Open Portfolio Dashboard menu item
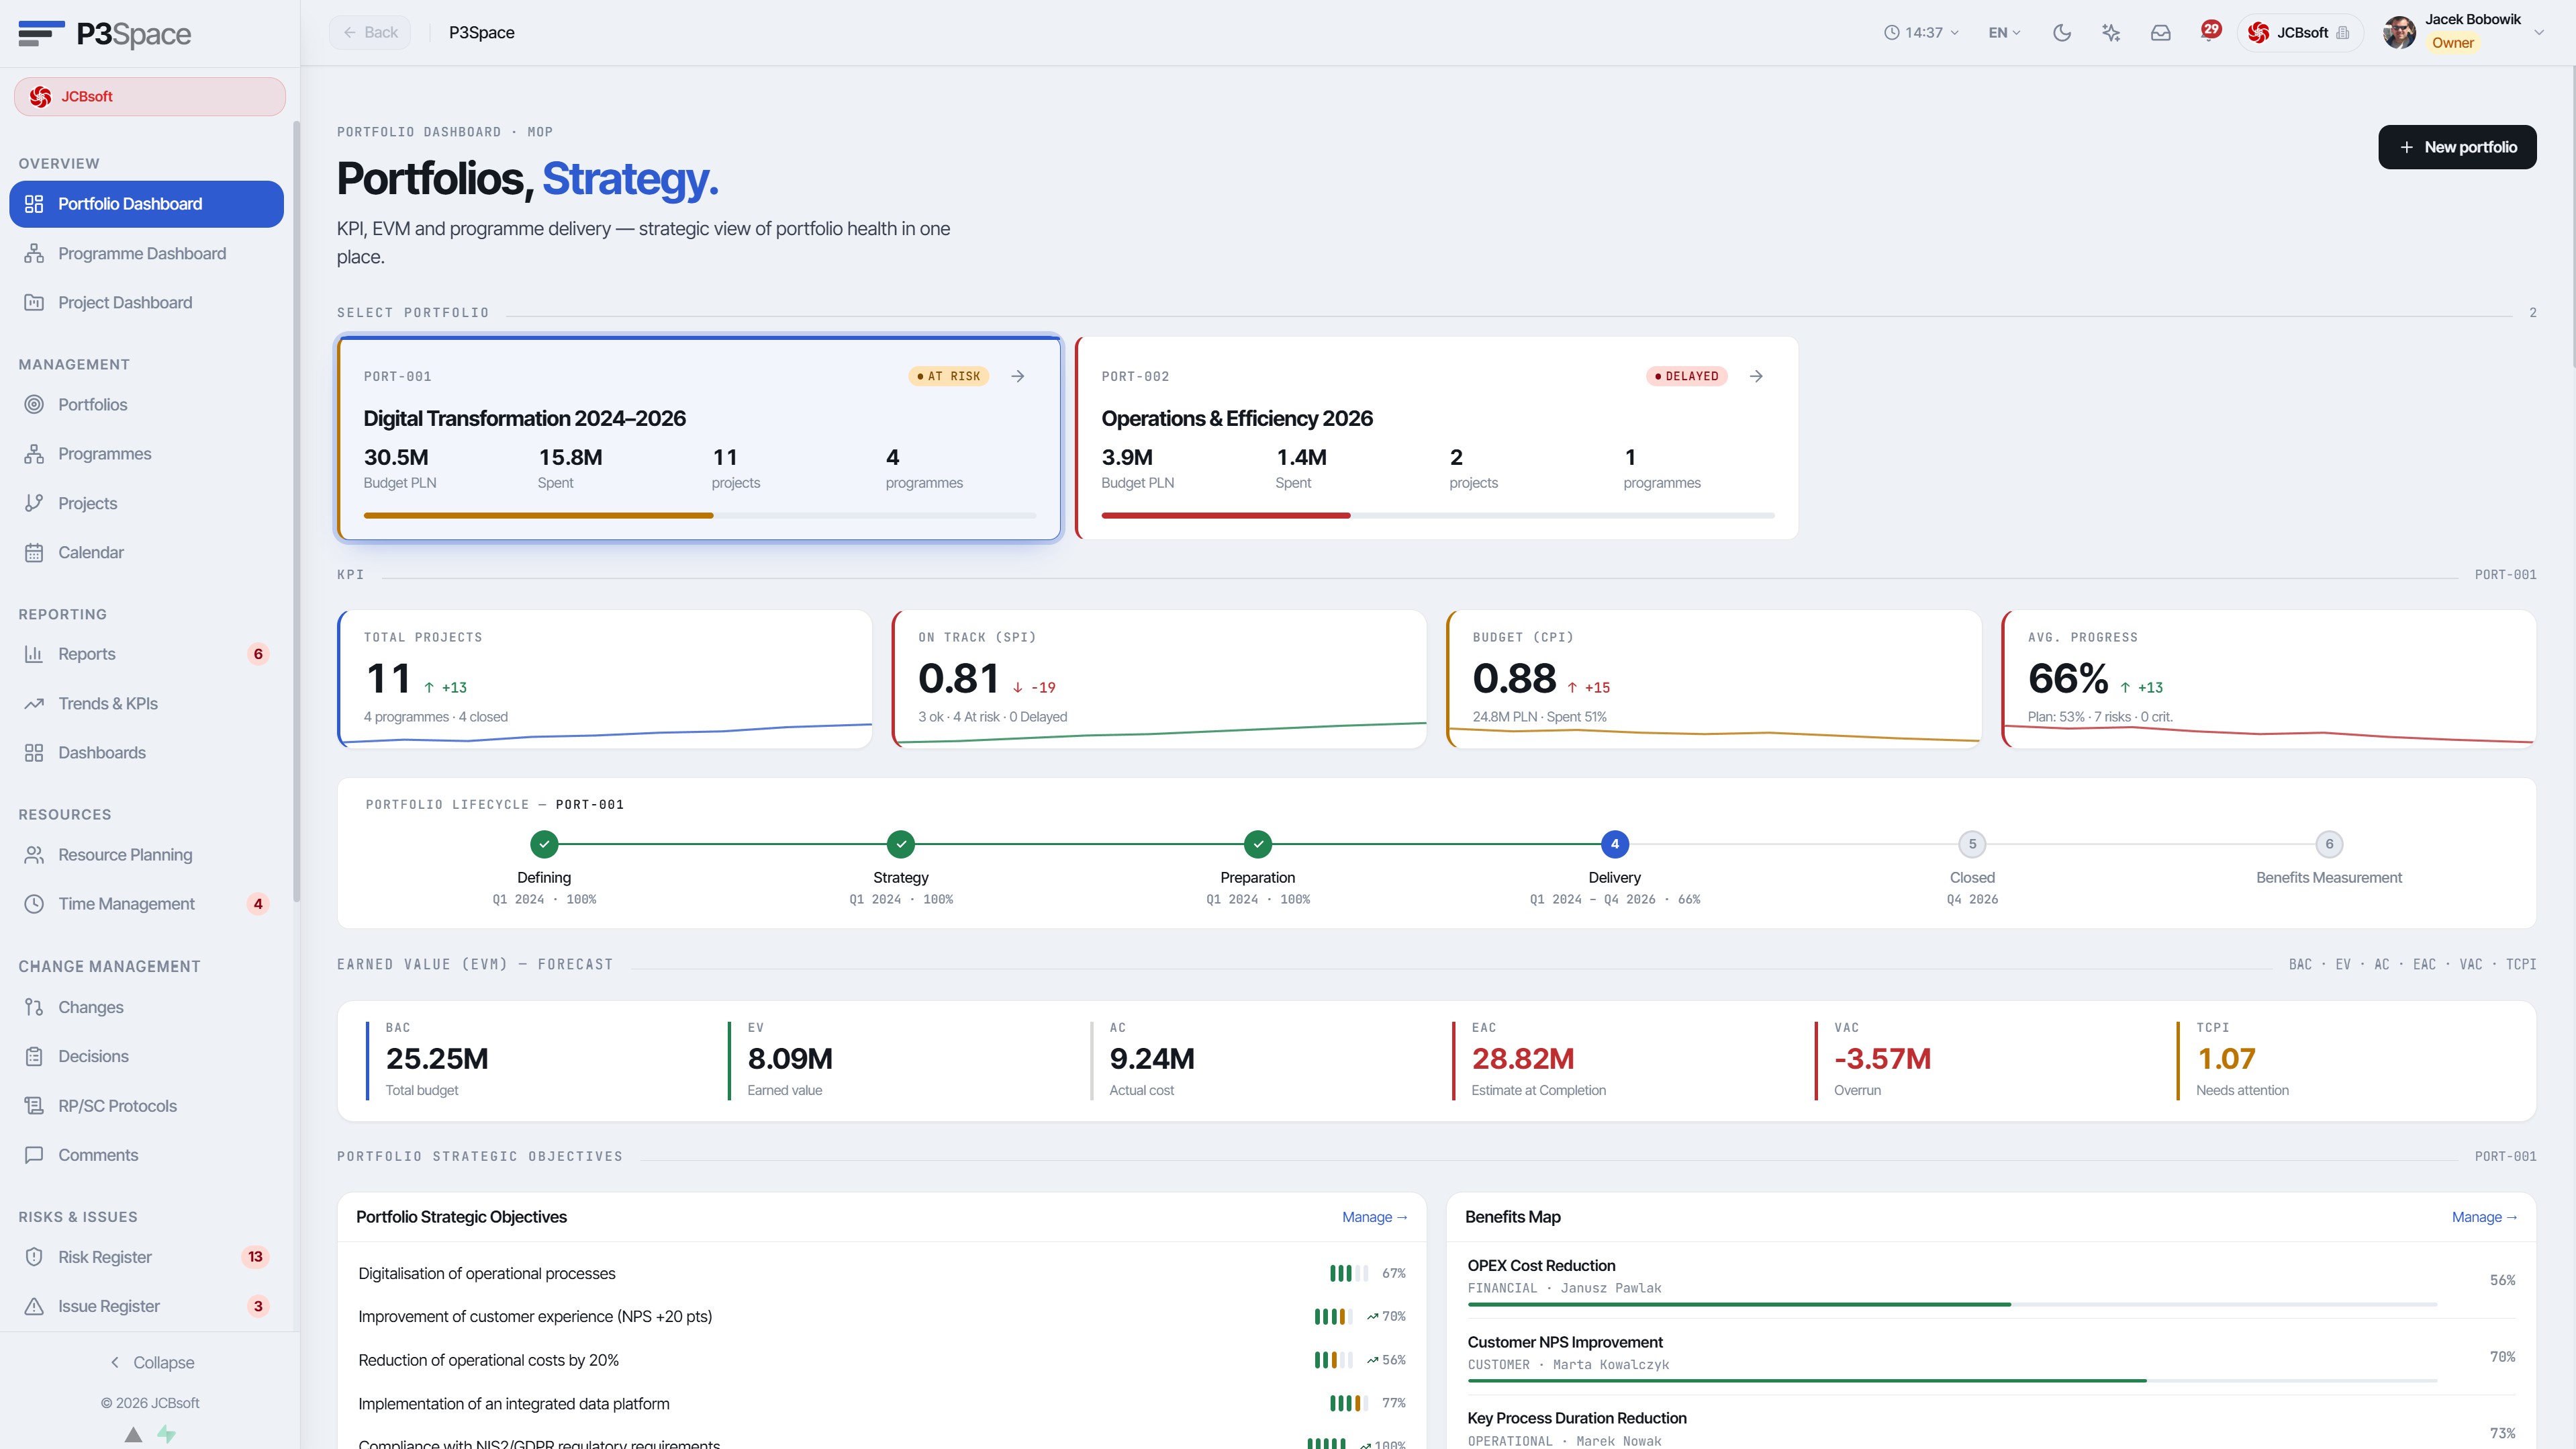The width and height of the screenshot is (2576, 1449). [147, 204]
